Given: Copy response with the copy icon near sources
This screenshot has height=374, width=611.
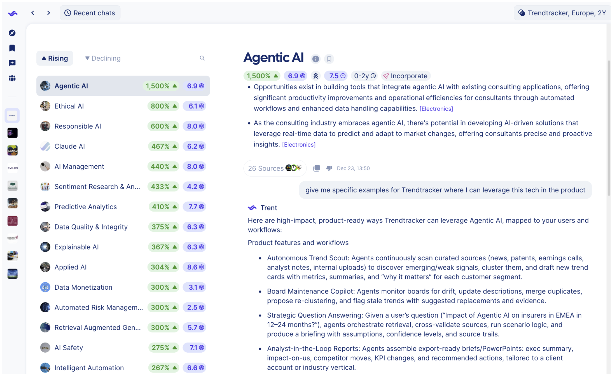Looking at the screenshot, I should tap(317, 168).
